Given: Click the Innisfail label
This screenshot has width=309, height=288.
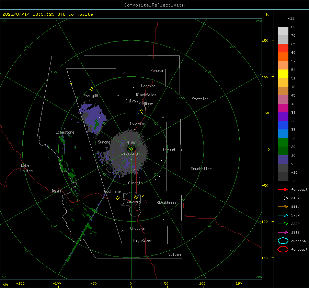Looking at the screenshot, I should click(139, 124).
